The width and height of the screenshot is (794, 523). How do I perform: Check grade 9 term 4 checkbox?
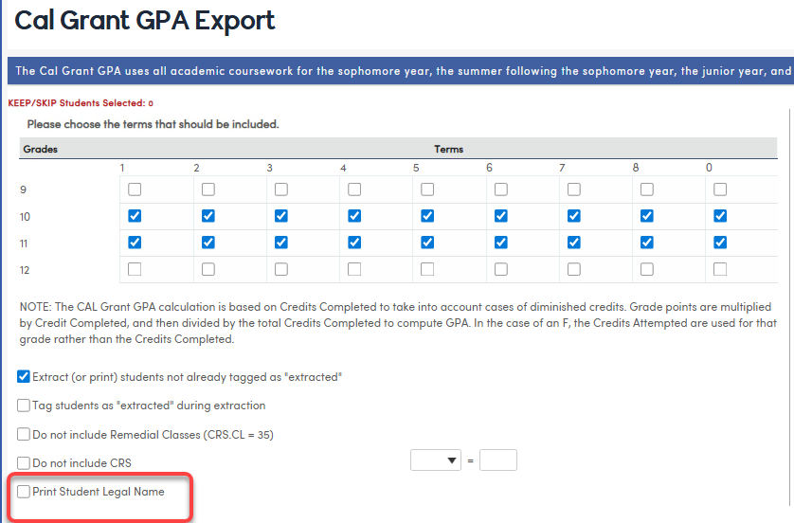pos(354,189)
